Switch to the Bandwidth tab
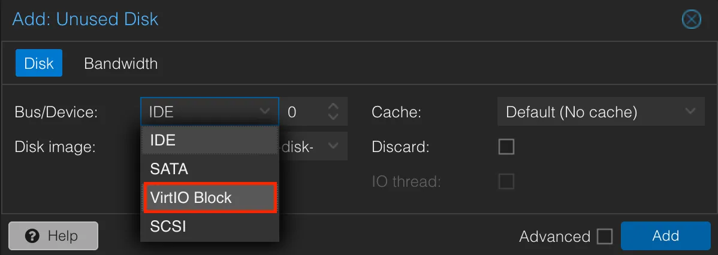The width and height of the screenshot is (718, 255). tap(120, 63)
